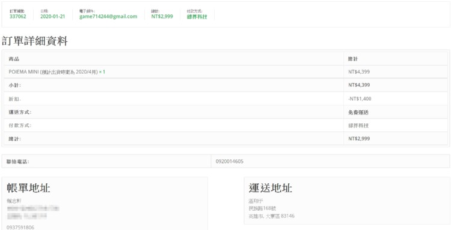Image resolution: width=451 pixels, height=230 pixels.
Task: Click order number 337062
Action: 18,17
